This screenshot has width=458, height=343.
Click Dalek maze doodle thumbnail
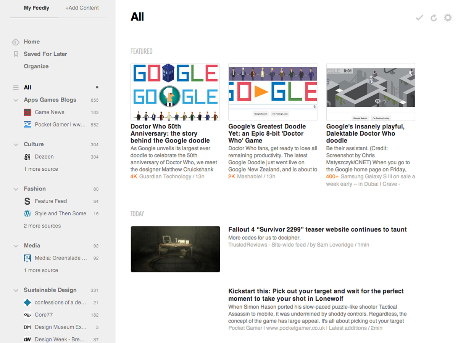pos(371,92)
